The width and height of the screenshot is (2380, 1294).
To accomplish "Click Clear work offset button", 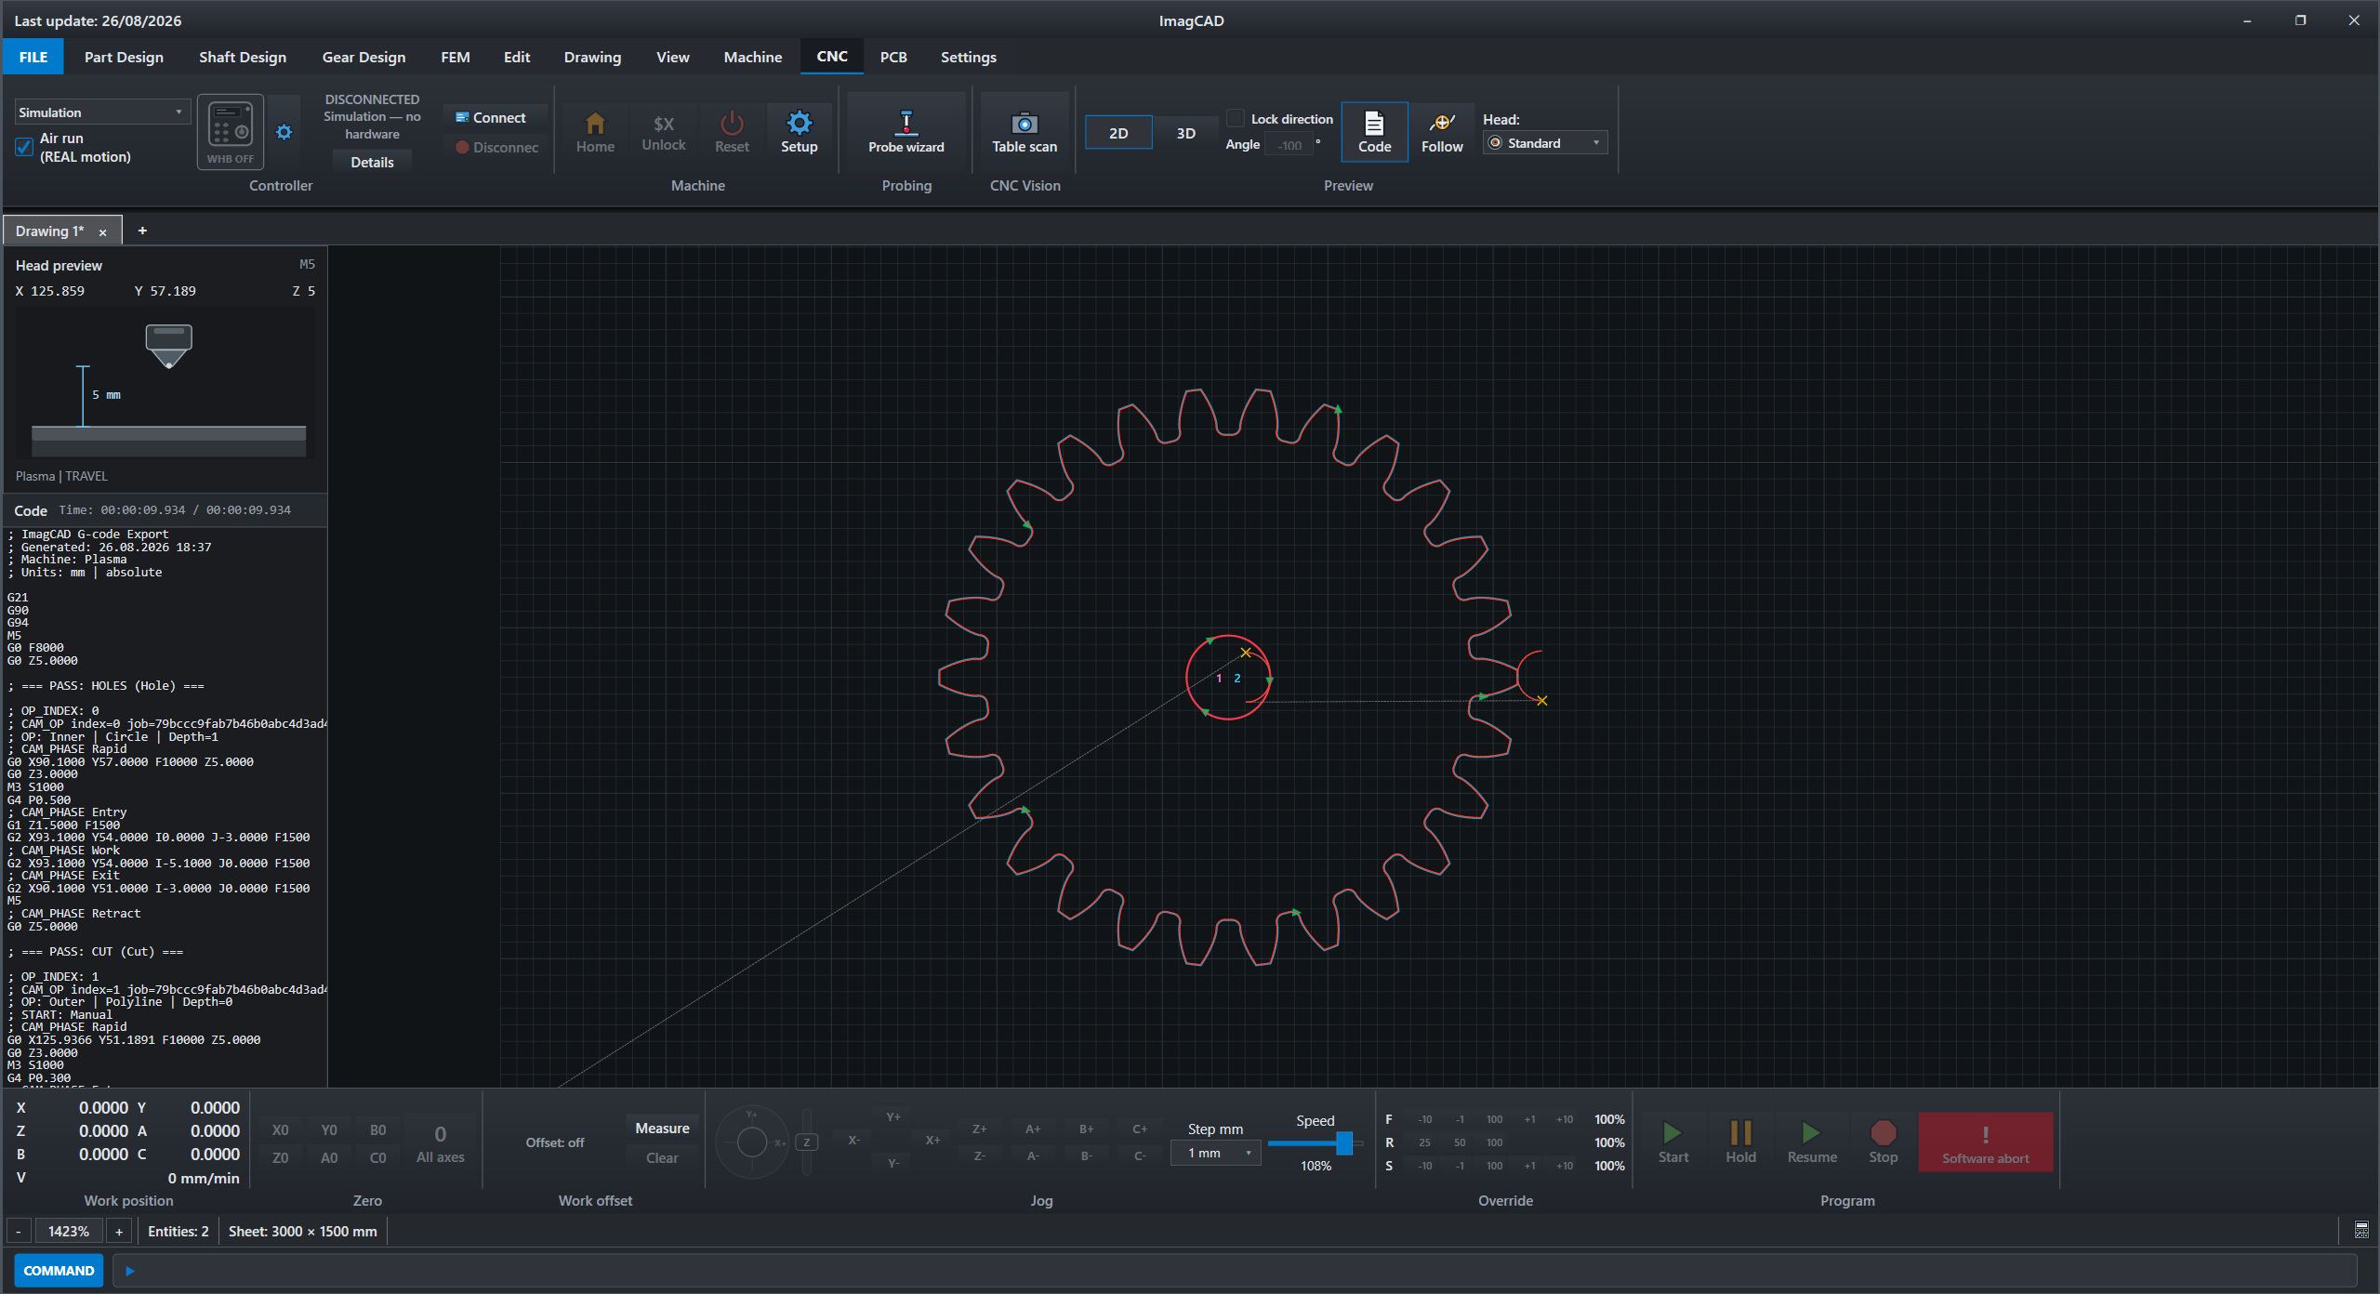I will pos(662,1157).
